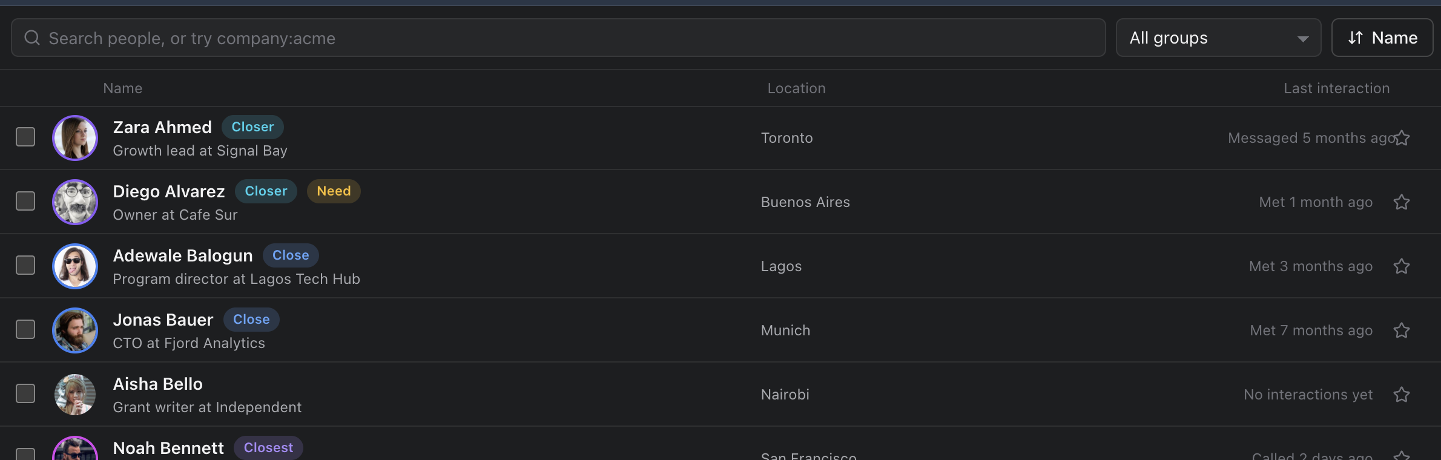Open Adewale Balogun's contact name
1441x460 pixels.
click(x=183, y=255)
